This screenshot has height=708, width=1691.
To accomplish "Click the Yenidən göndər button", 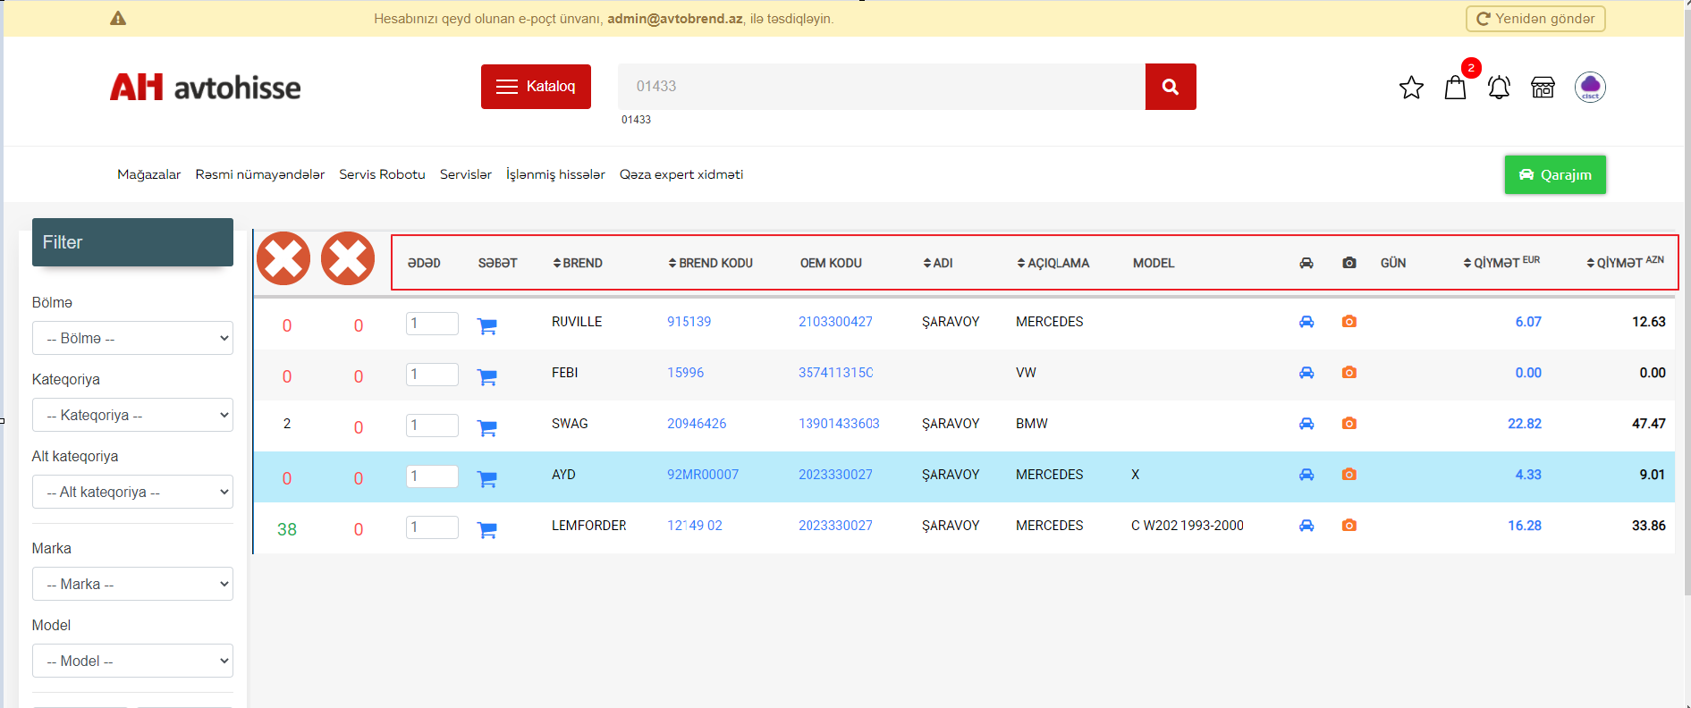I will 1535,19.
